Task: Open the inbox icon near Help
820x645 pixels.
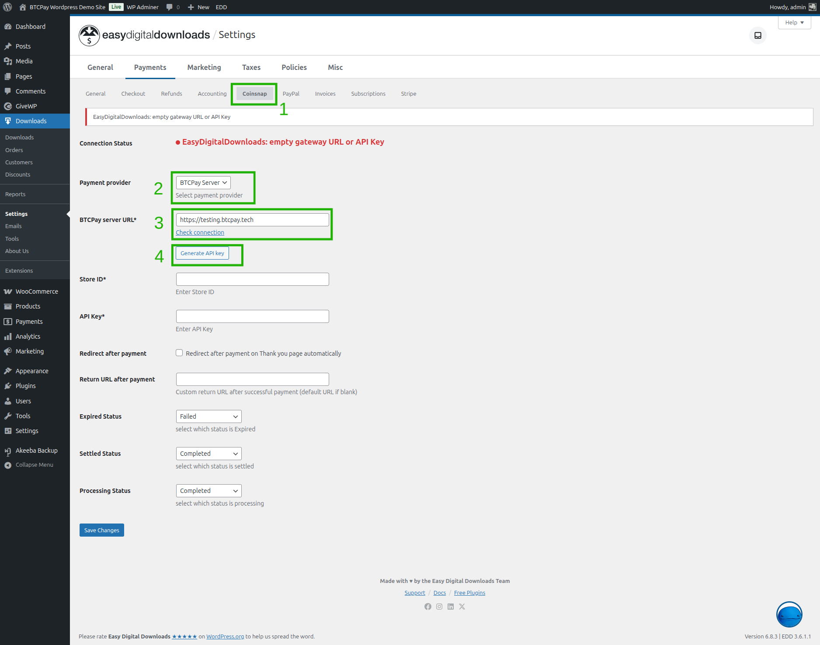Action: 757,35
